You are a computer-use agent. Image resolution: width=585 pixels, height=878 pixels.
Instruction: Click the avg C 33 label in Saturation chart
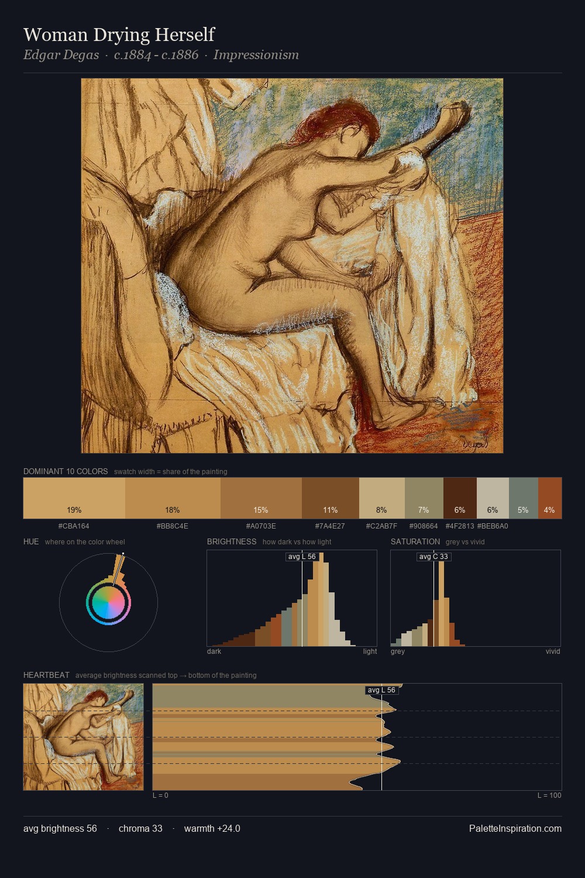[433, 557]
